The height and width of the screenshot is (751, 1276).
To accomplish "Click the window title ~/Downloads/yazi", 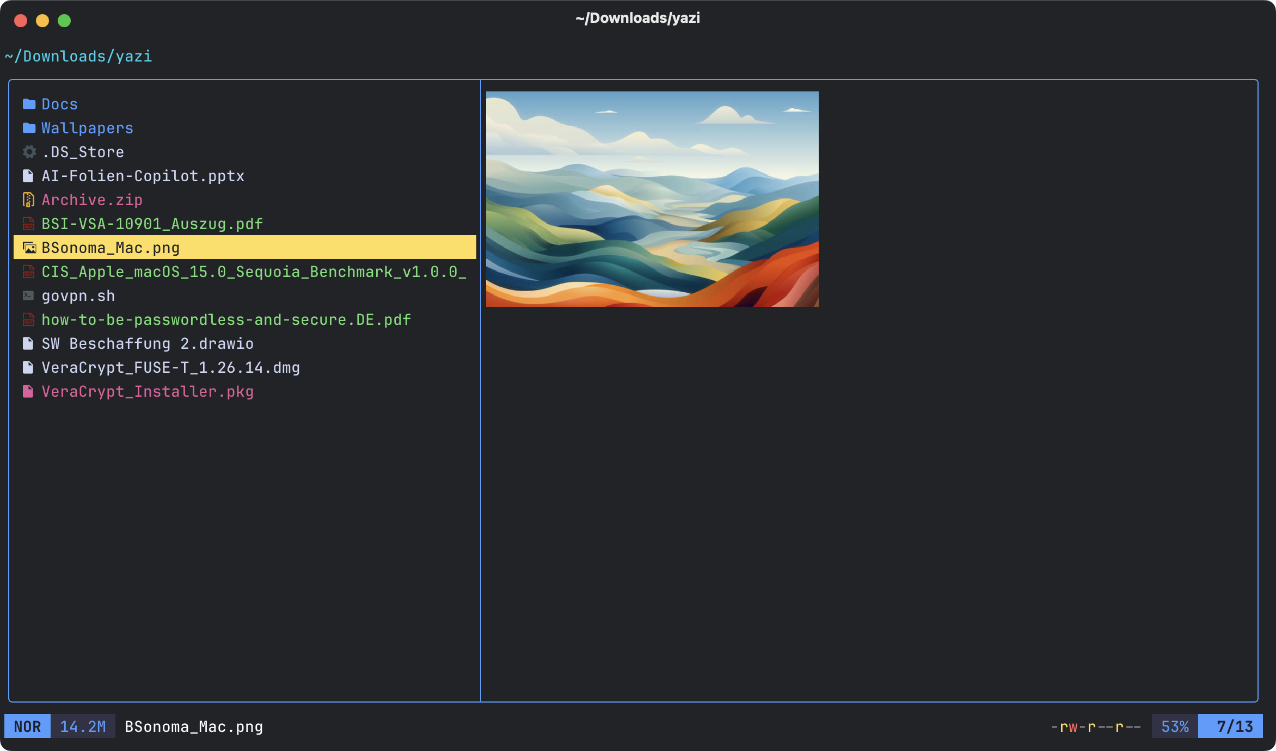I will tap(638, 18).
